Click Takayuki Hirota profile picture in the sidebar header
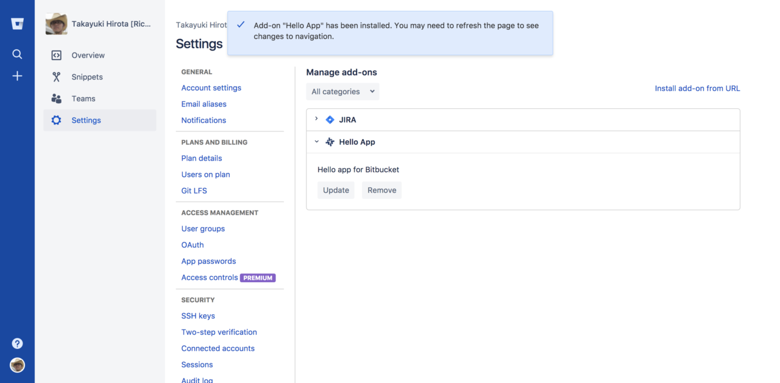 click(x=57, y=24)
